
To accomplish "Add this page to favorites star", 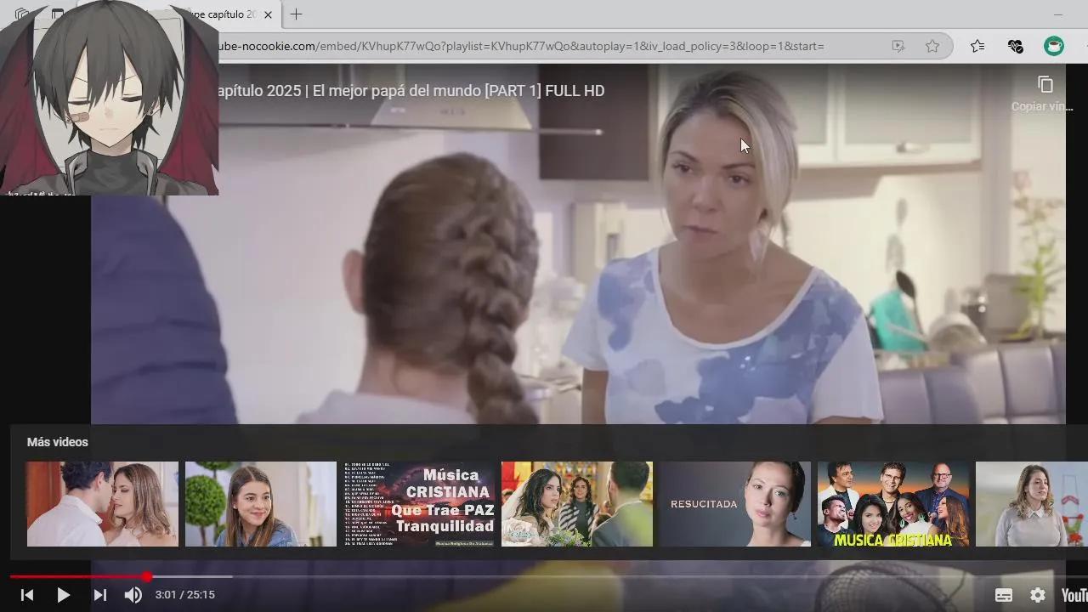I will click(932, 46).
